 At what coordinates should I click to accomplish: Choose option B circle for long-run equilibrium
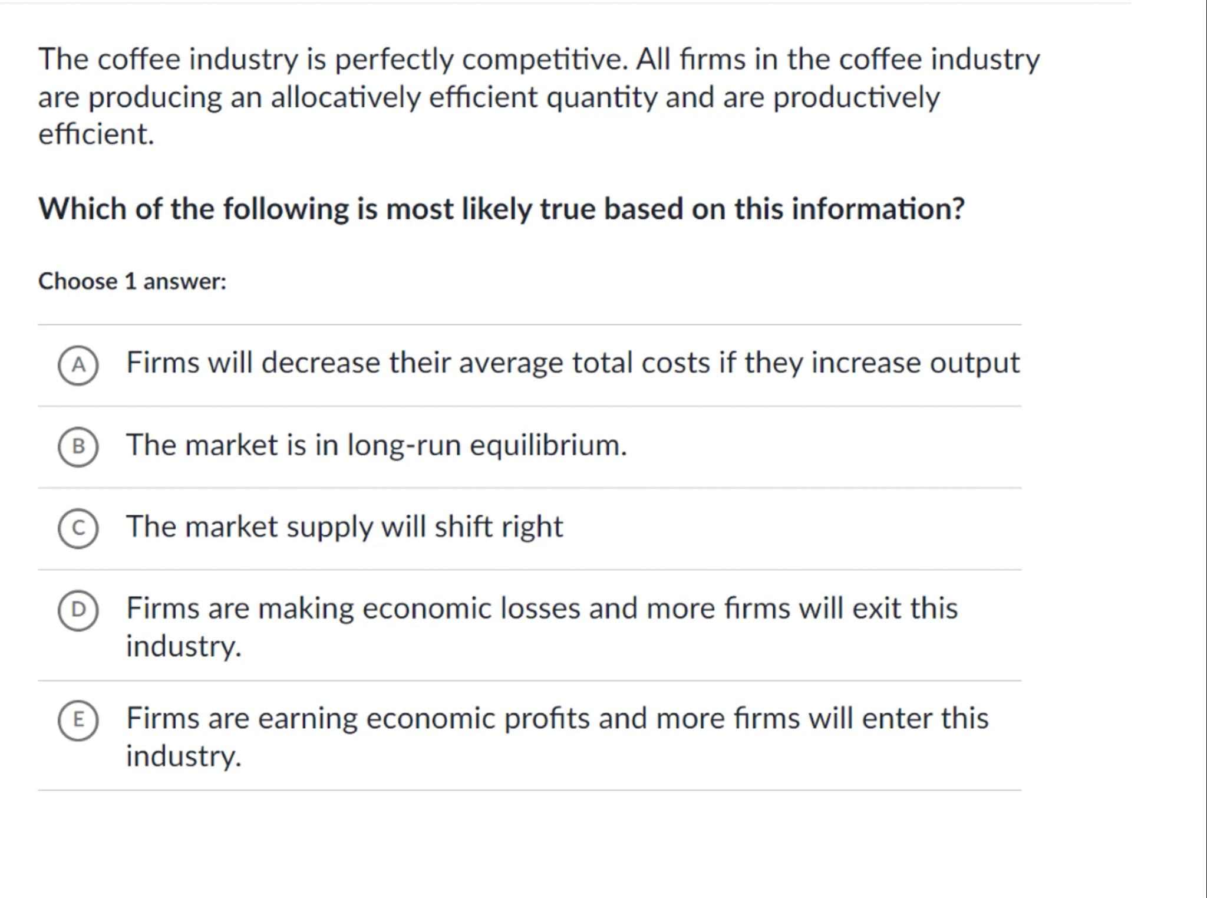pyautogui.click(x=78, y=447)
